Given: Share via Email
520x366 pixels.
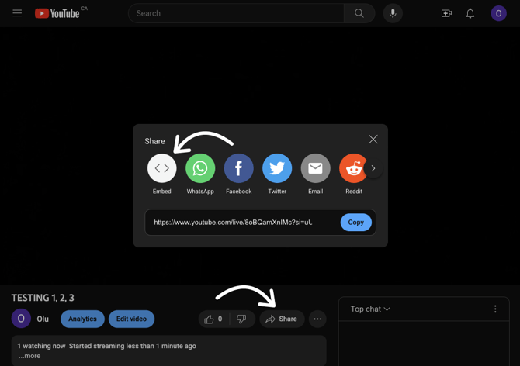Looking at the screenshot, I should pyautogui.click(x=315, y=168).
